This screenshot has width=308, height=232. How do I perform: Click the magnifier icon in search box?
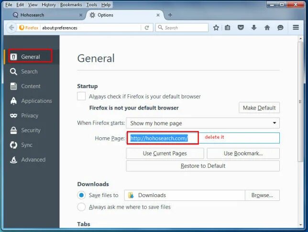160,27
